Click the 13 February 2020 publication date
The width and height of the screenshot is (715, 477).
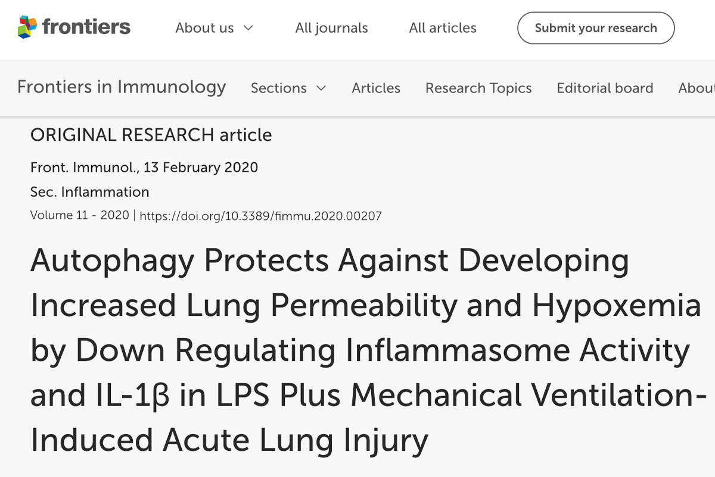pos(201,168)
